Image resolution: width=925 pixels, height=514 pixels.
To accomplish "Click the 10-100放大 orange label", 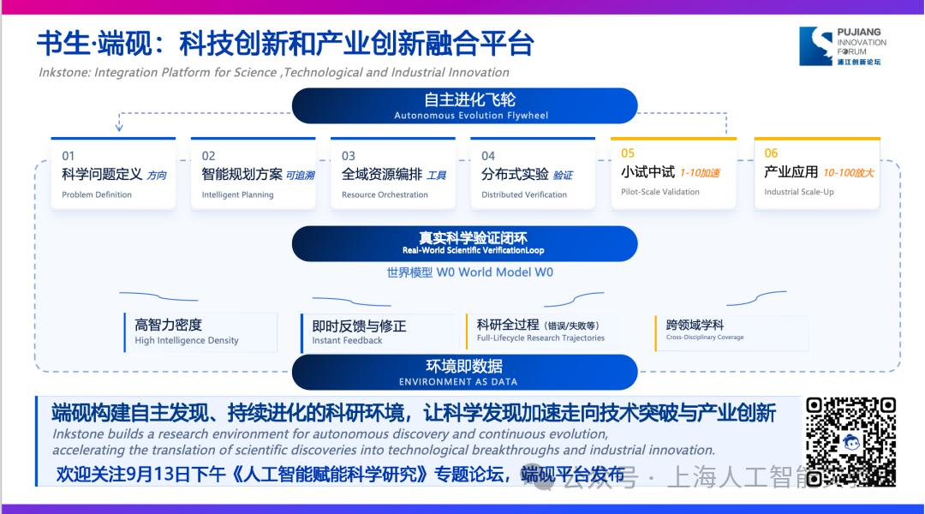I will click(x=848, y=173).
